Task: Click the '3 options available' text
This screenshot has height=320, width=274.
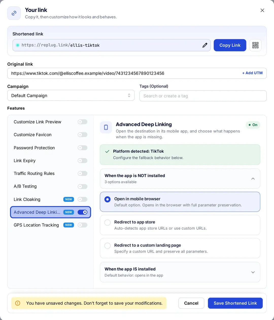Action: click(x=121, y=182)
